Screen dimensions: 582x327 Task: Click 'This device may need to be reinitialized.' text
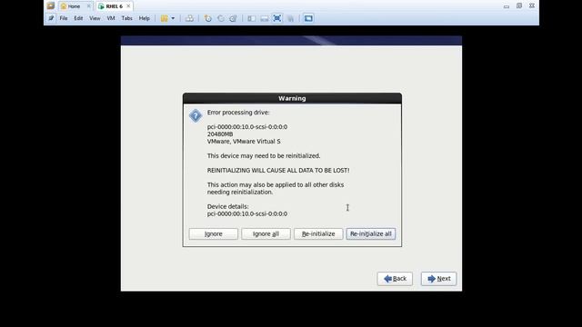coord(264,156)
